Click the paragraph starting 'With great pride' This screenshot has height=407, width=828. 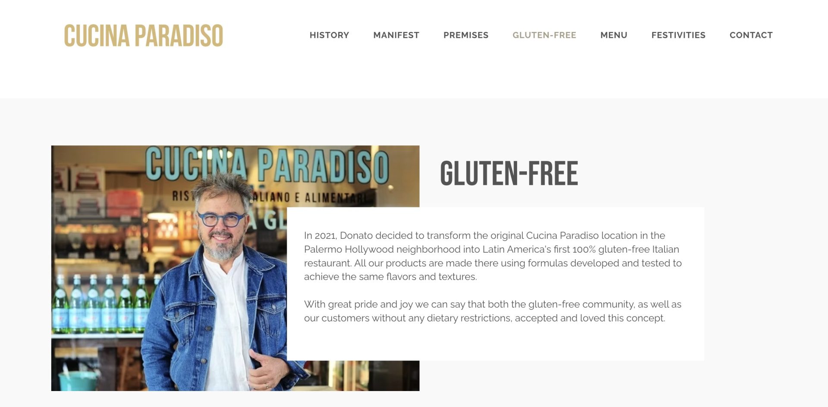[492, 311]
